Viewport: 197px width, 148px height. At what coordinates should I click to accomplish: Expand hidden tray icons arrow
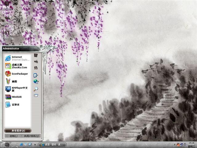coord(175,145)
